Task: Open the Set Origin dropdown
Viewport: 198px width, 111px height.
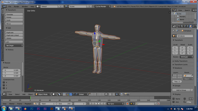Action: click(14, 45)
